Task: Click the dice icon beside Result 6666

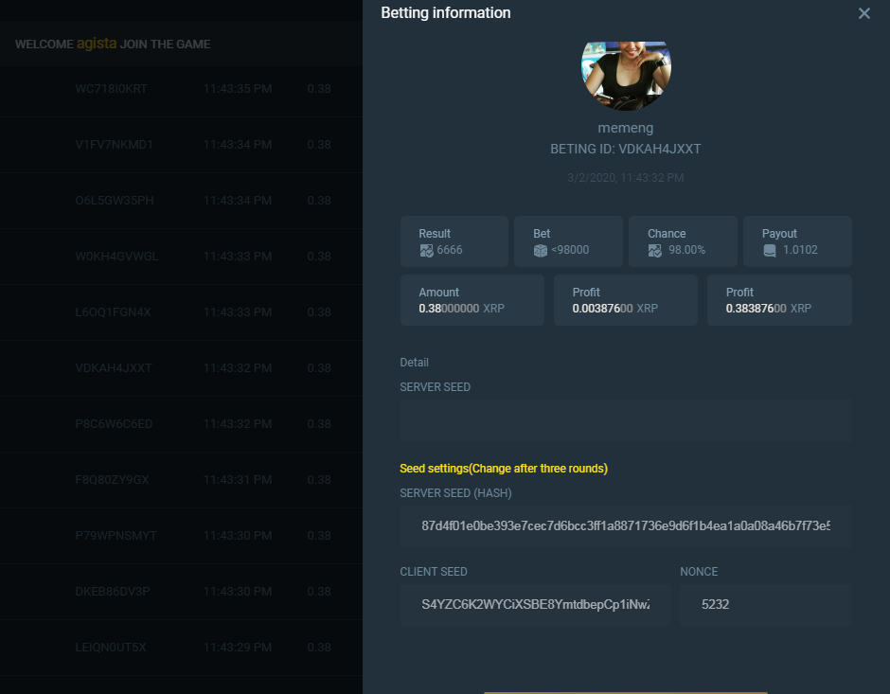Action: pyautogui.click(x=426, y=250)
